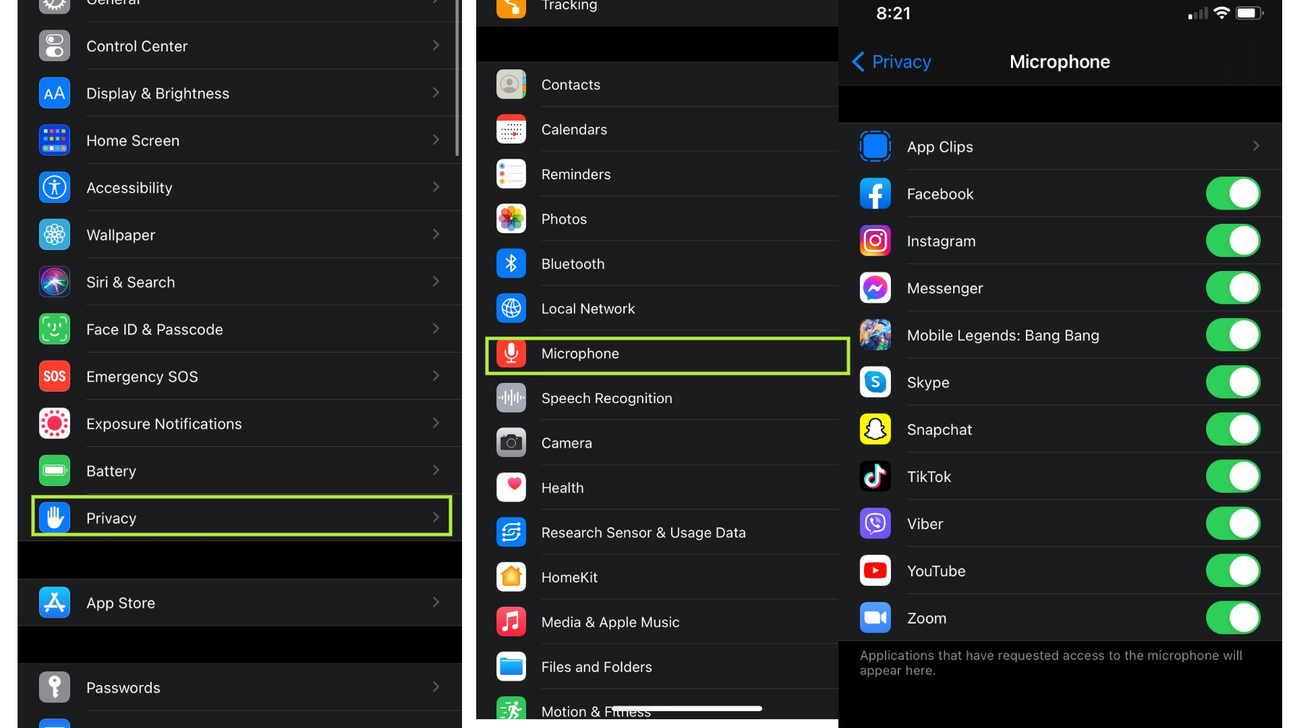Image resolution: width=1295 pixels, height=728 pixels.
Task: Click the Viber app icon
Action: (x=873, y=524)
